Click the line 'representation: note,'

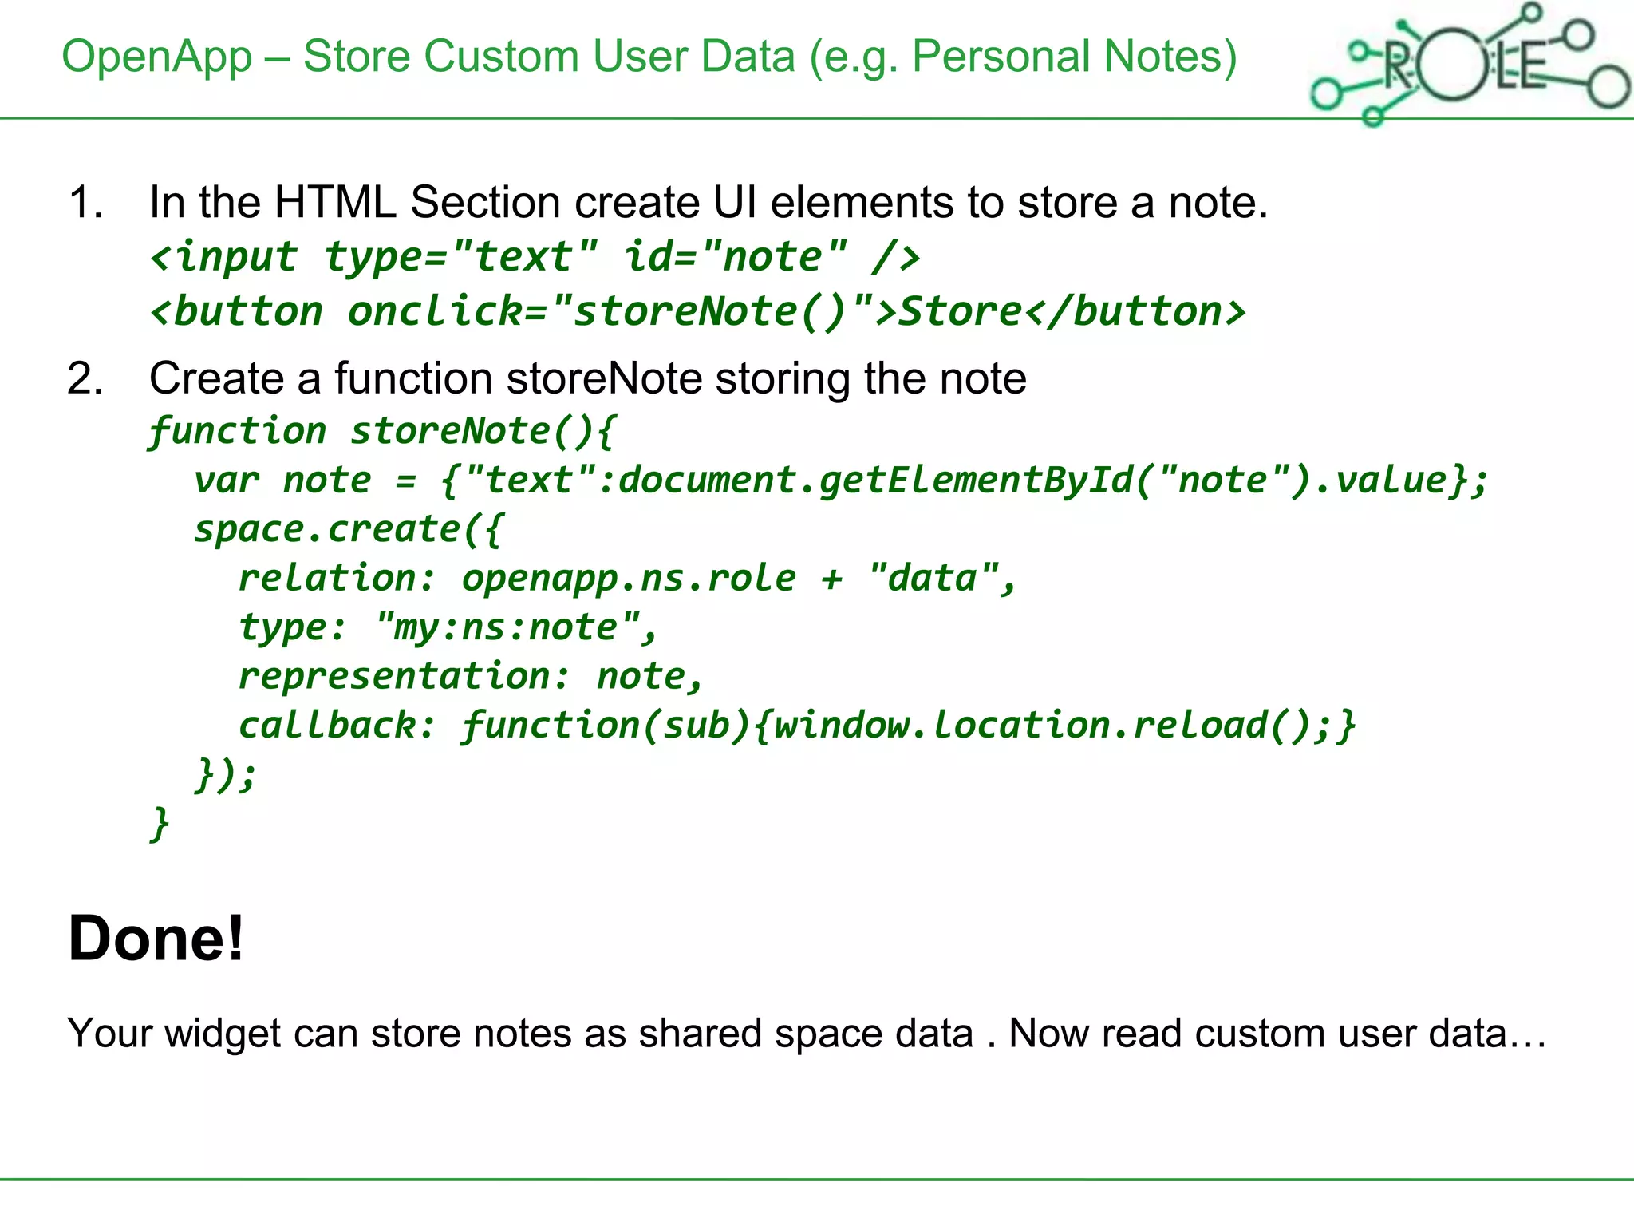point(471,677)
